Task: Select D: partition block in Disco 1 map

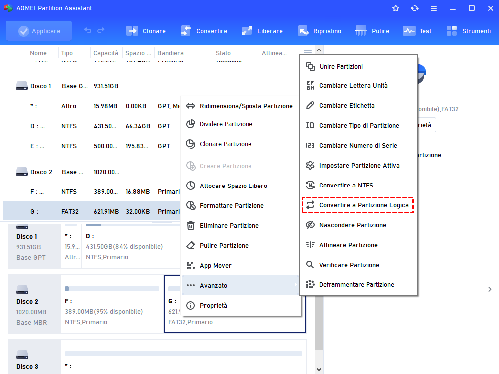Action: pos(131,245)
